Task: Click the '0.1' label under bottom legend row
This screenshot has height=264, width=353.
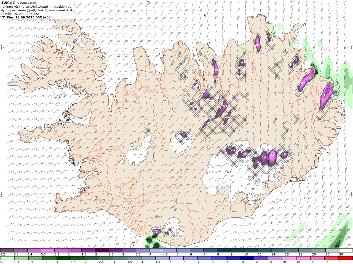Action: point(2,262)
